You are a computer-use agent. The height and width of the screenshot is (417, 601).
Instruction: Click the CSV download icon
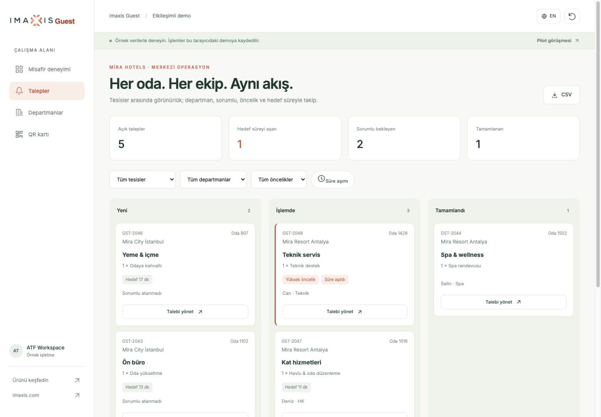[x=555, y=95]
